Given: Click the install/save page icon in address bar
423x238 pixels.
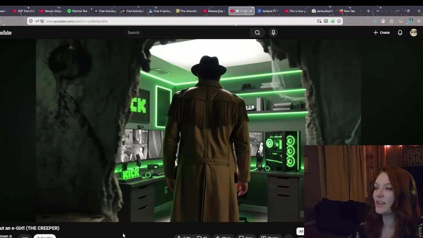Looking at the screenshot, I should (x=326, y=21).
